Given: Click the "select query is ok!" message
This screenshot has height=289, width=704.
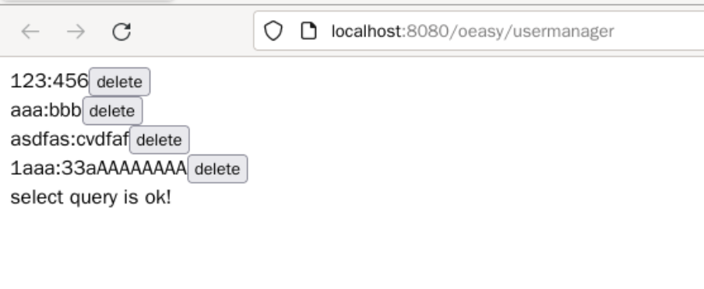Looking at the screenshot, I should tap(90, 197).
